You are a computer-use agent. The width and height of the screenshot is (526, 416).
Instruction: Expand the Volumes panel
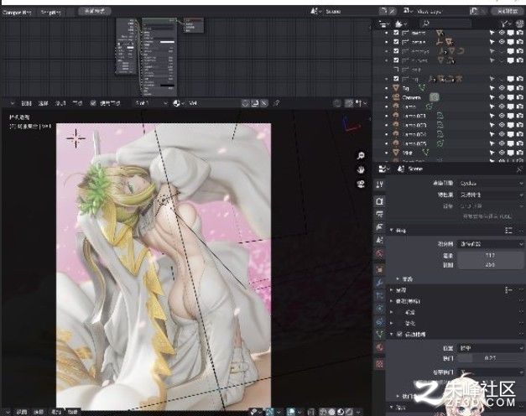click(x=392, y=301)
